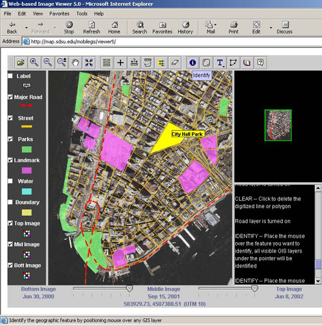The width and height of the screenshot is (322, 326).
Task: Click the help text scrollbar up arrow
Action: pyautogui.click(x=318, y=188)
